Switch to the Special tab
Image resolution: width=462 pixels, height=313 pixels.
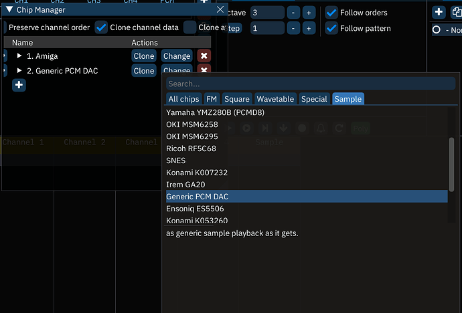tap(314, 99)
